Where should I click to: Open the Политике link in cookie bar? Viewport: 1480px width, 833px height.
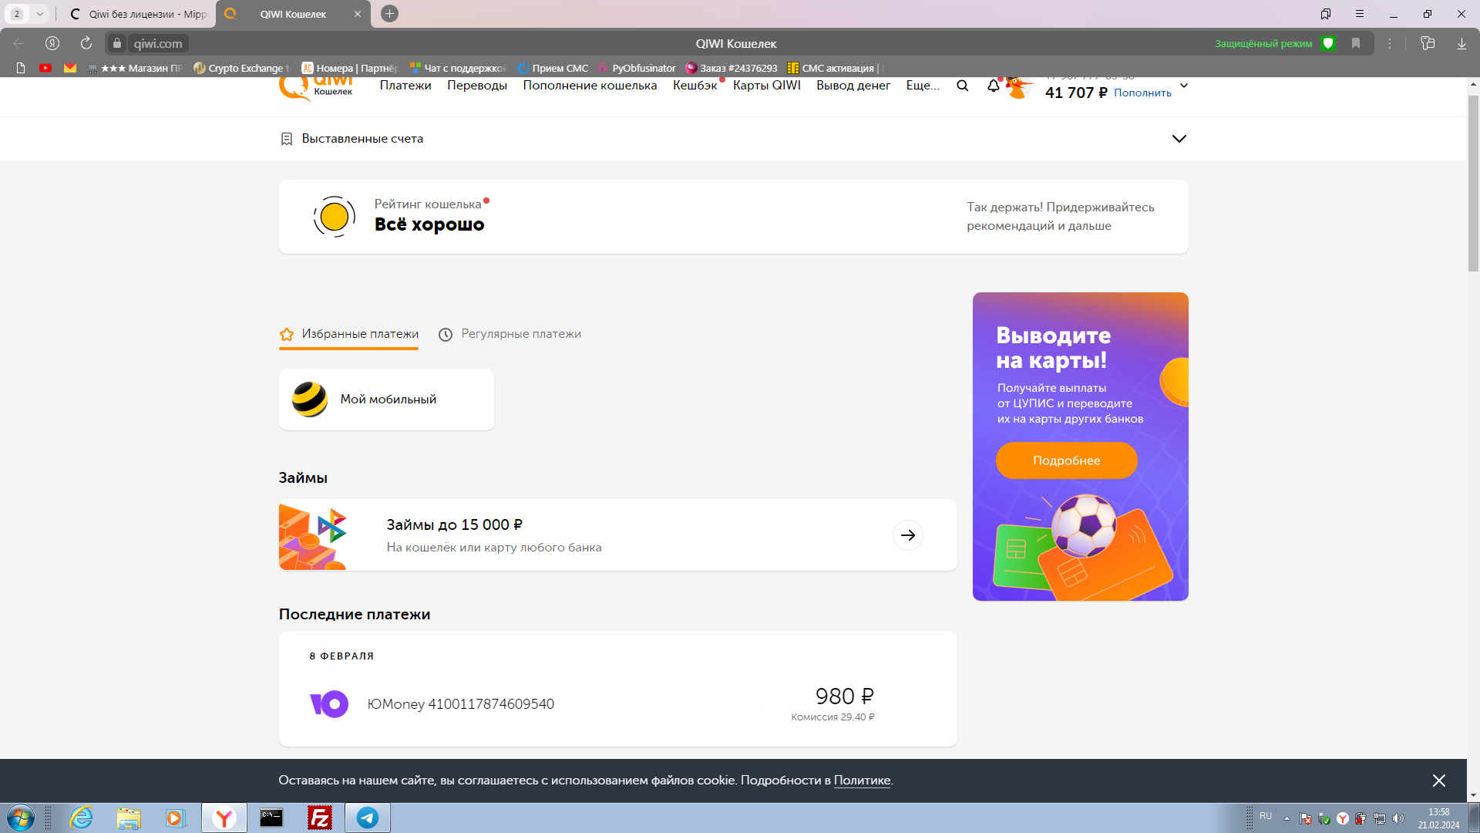(862, 781)
